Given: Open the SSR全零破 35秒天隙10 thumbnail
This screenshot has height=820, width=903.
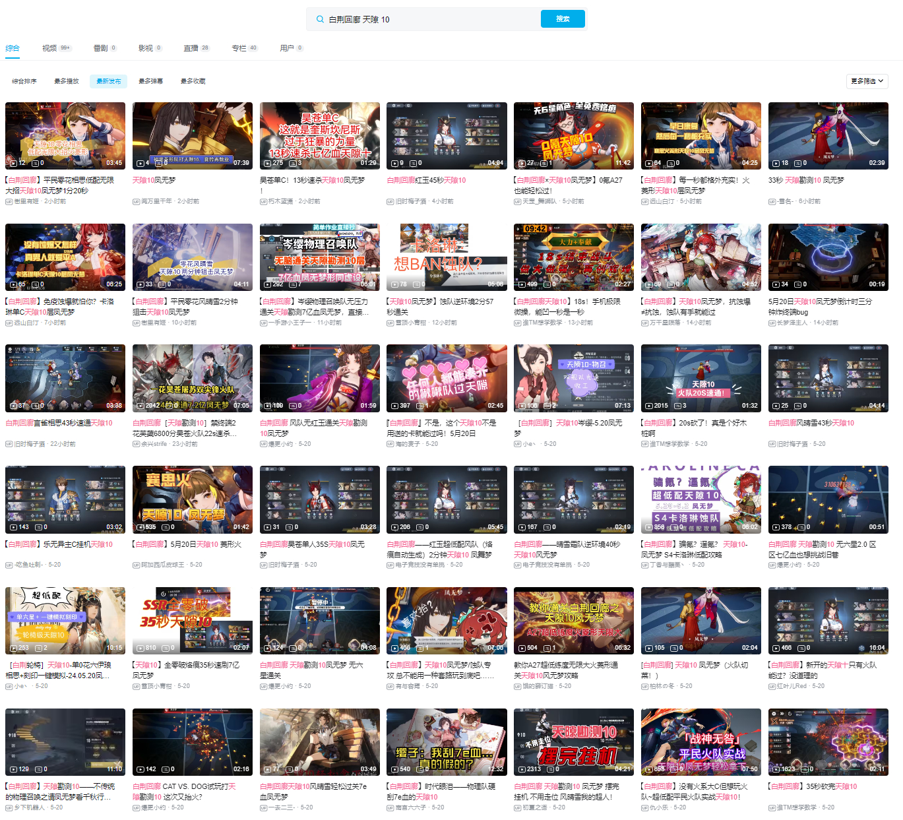Looking at the screenshot, I should (193, 621).
